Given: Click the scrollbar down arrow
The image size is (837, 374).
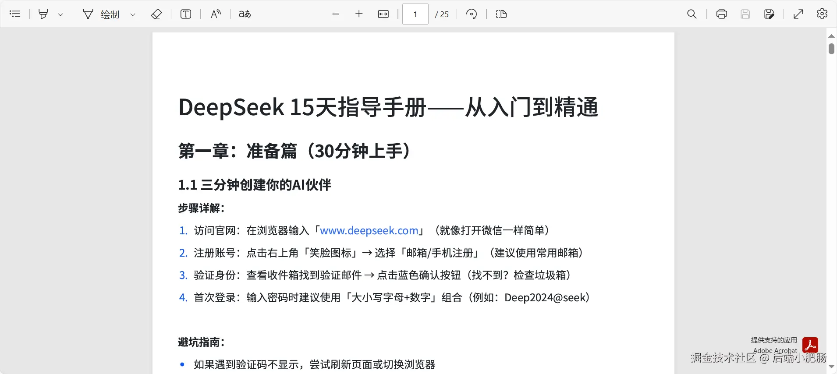Looking at the screenshot, I should pos(831,367).
